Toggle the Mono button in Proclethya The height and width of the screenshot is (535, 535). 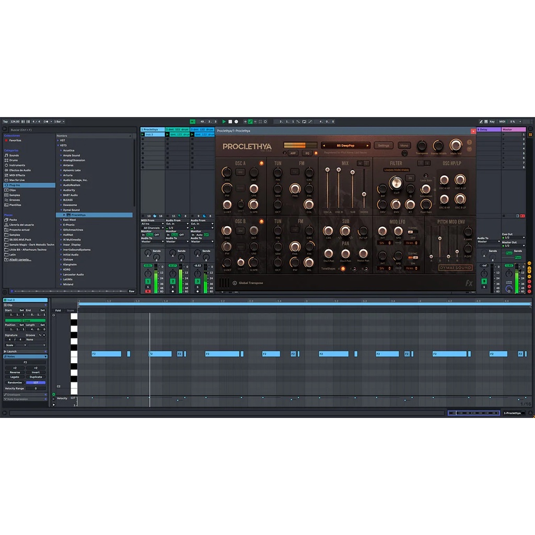404,145
